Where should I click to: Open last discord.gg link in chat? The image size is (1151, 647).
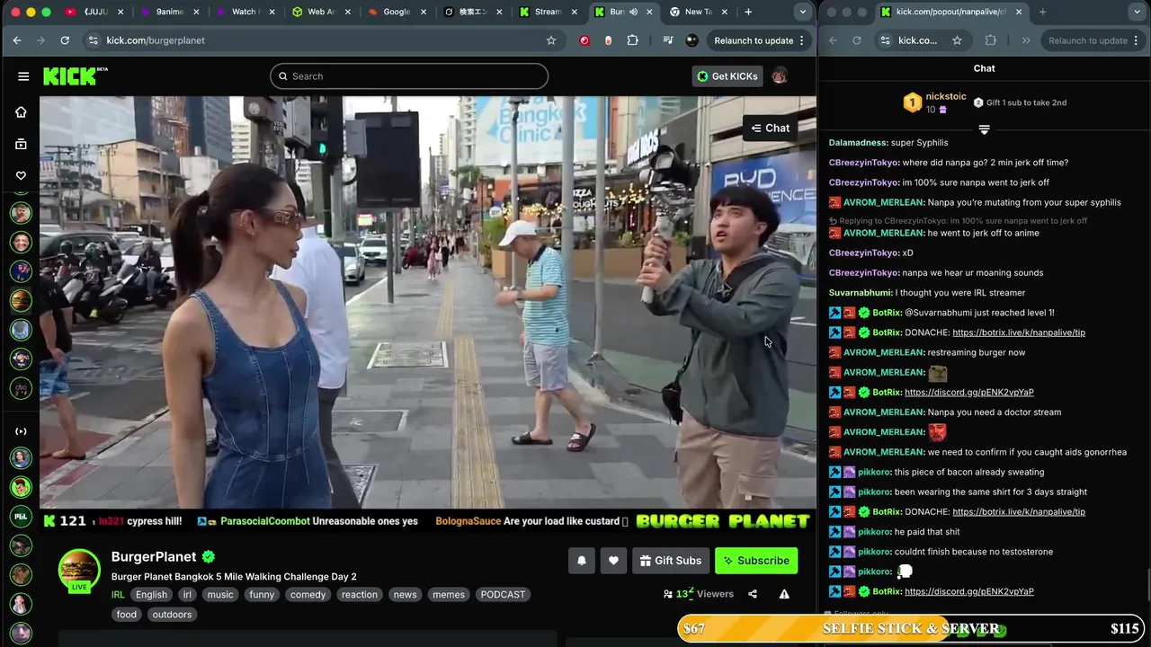click(x=969, y=591)
